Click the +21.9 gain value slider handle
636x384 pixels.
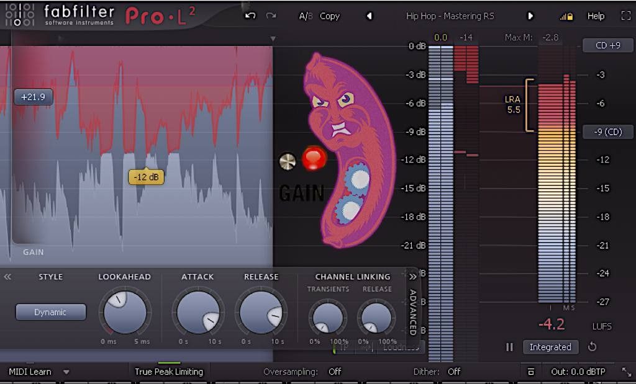[34, 97]
